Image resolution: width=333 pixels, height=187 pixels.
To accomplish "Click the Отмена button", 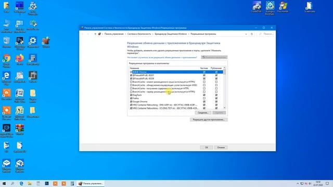I will pos(221,148).
